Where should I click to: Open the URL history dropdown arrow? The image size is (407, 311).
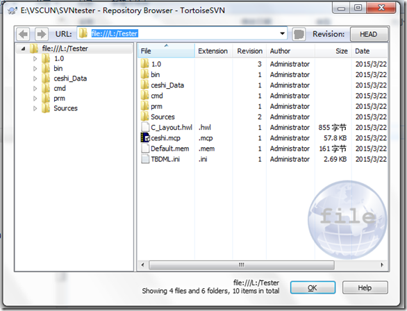[x=282, y=33]
